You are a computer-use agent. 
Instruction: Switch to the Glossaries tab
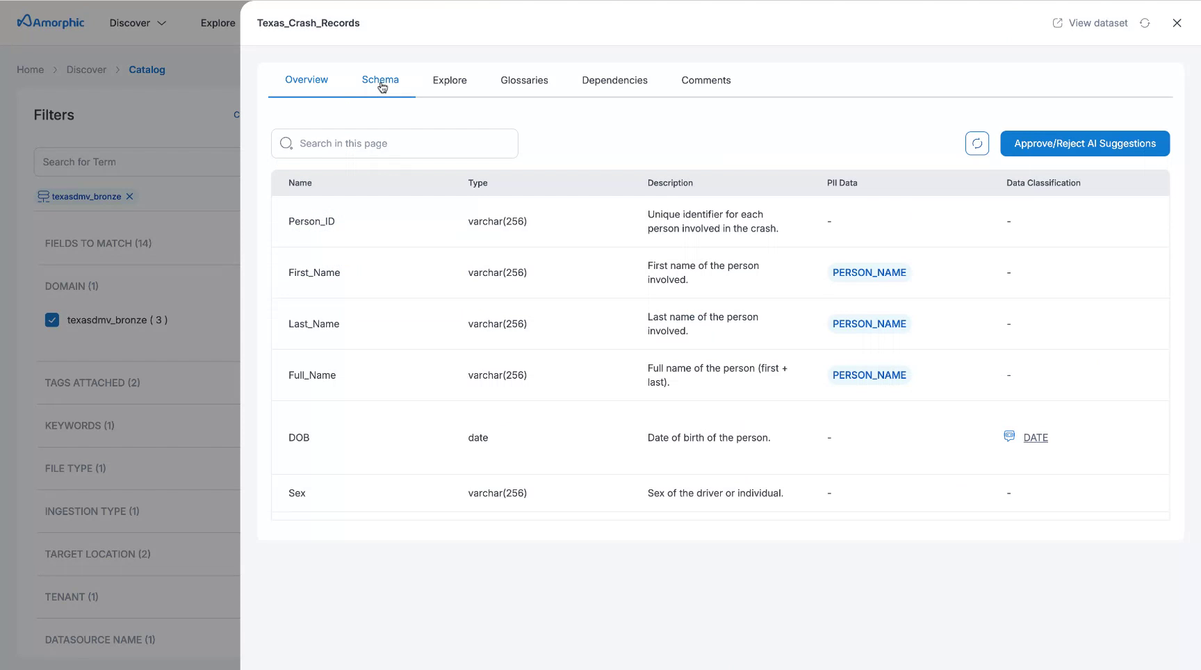coord(524,80)
